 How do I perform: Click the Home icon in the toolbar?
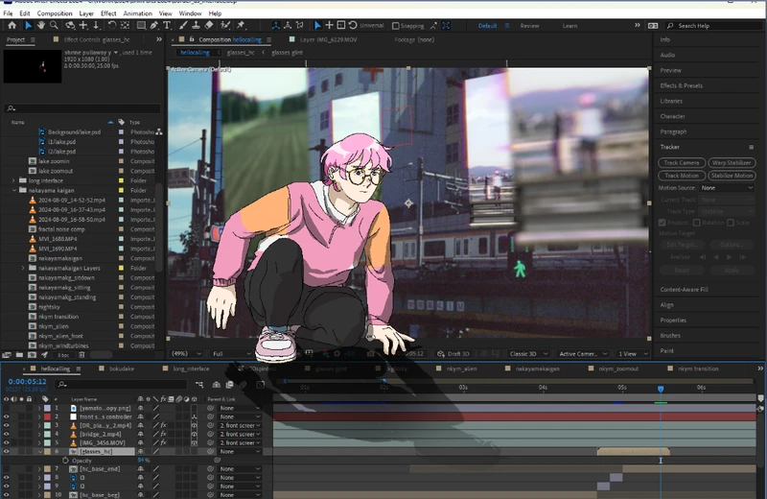point(12,26)
